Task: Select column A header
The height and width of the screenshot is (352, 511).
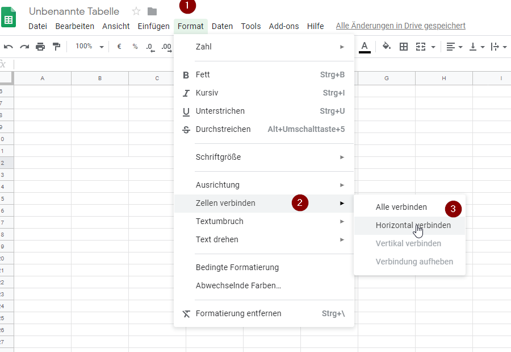Action: click(43, 78)
